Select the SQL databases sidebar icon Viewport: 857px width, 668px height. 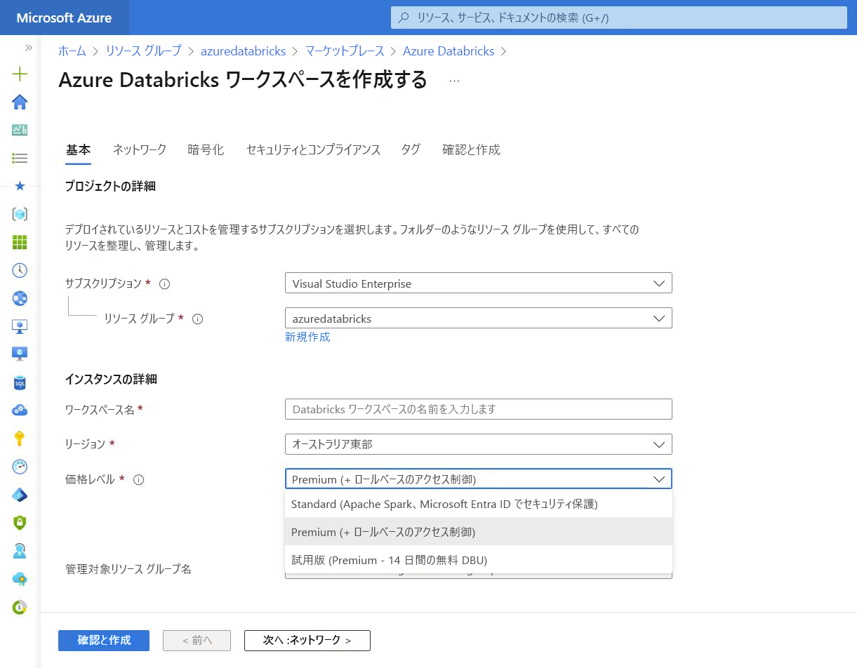click(x=20, y=382)
